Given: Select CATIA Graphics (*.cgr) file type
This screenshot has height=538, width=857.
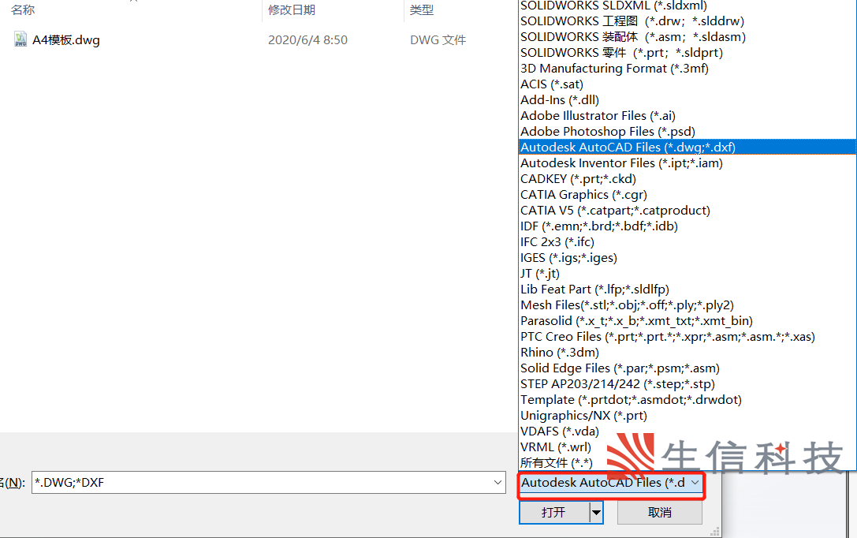Looking at the screenshot, I should tap(687, 195).
